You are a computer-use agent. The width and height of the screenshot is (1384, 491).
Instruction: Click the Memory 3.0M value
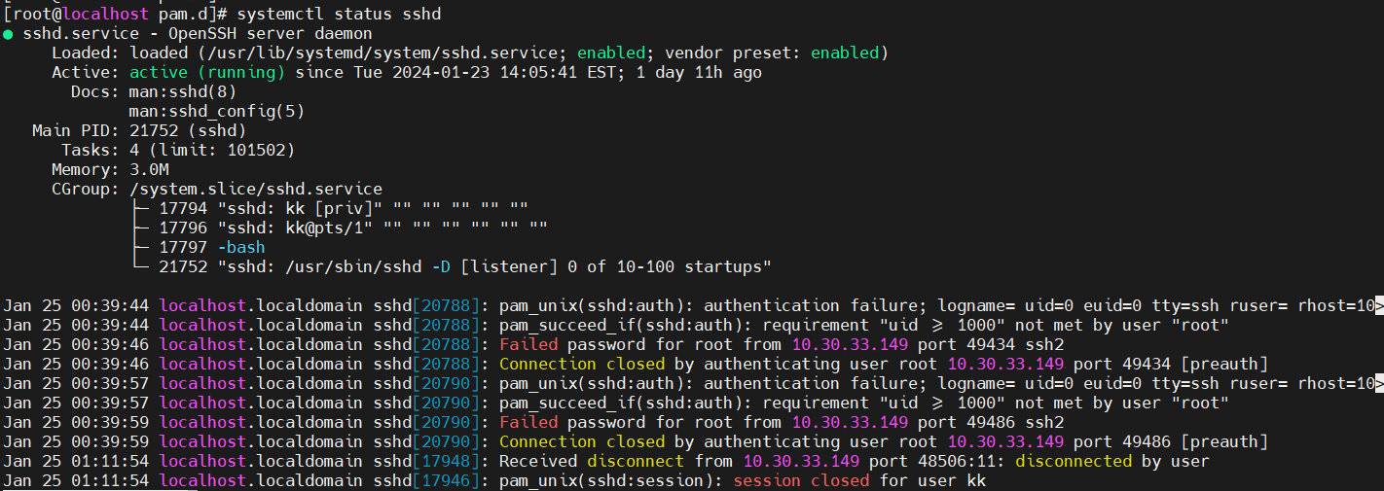[149, 169]
